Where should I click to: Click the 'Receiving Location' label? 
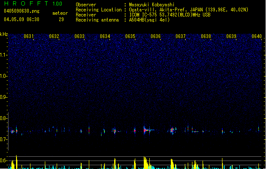tap(99, 10)
